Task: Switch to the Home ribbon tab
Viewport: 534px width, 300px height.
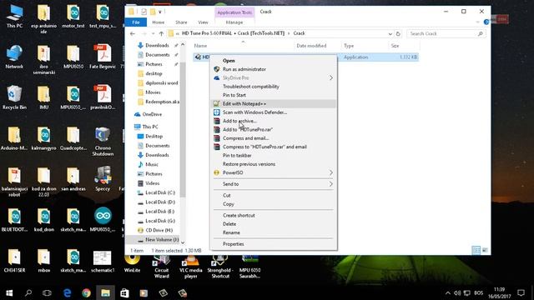Action: pos(158,22)
